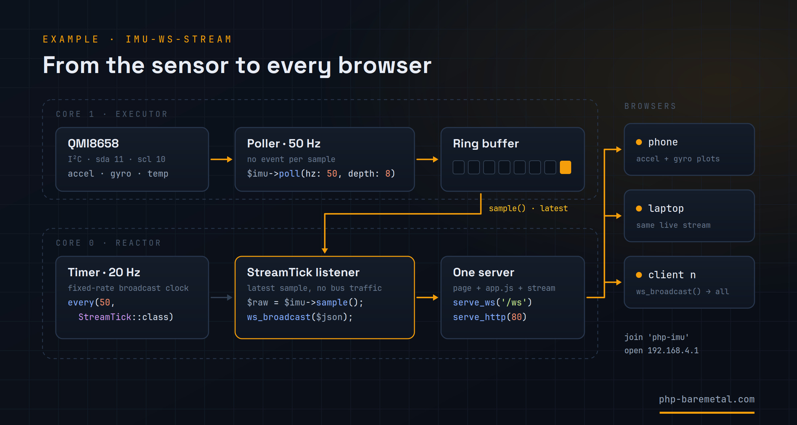
Task: Click the arrow from StreamTick listener to One server
Action: click(x=427, y=297)
